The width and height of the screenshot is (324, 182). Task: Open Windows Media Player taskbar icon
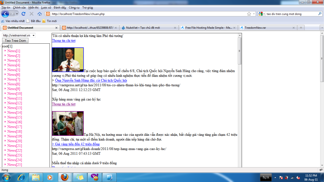(x=50, y=177)
